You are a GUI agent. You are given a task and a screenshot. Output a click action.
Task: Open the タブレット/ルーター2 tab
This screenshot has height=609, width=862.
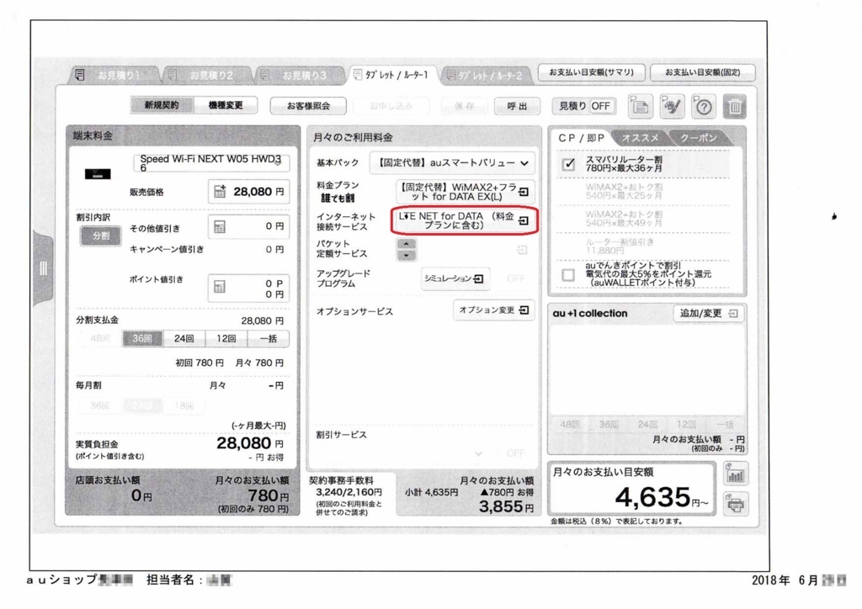(x=486, y=75)
